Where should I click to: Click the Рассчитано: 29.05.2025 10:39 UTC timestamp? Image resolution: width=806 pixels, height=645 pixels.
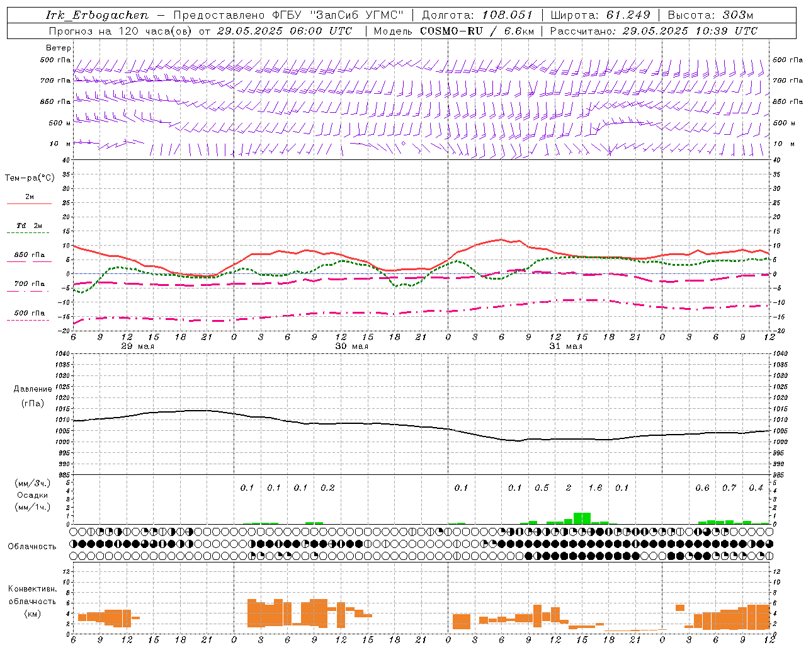(654, 31)
